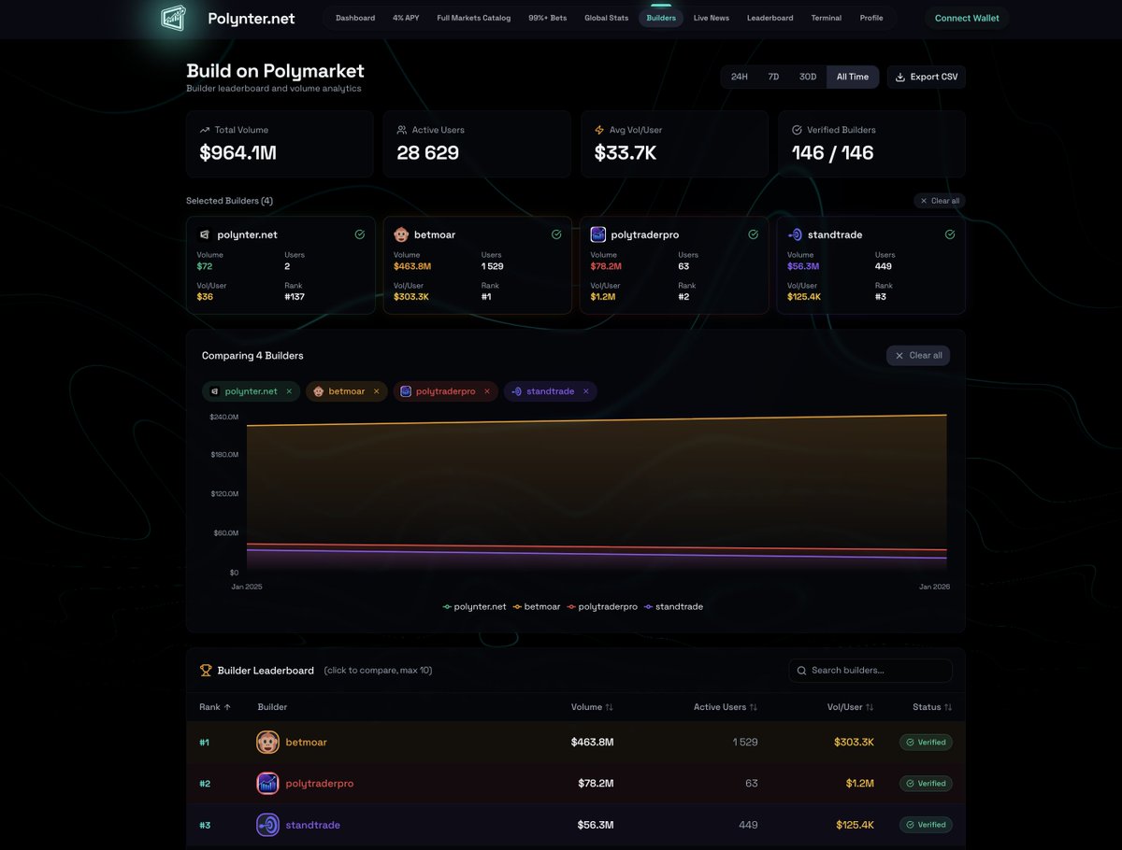The height and width of the screenshot is (850, 1122).
Task: Click the Polynter.net logo icon
Action: pos(174,18)
